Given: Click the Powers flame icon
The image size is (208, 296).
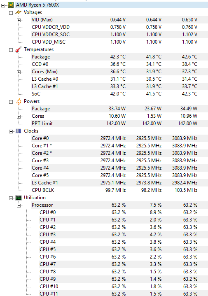Looking at the screenshot, I should click(x=19, y=102).
